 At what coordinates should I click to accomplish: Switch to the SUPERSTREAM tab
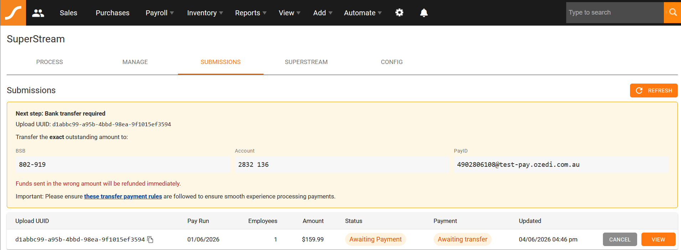306,62
